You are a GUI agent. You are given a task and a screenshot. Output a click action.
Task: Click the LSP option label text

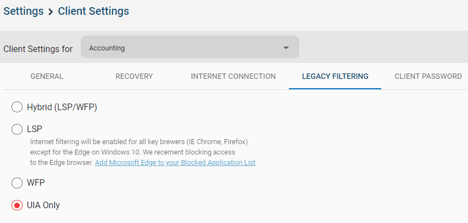pos(35,129)
